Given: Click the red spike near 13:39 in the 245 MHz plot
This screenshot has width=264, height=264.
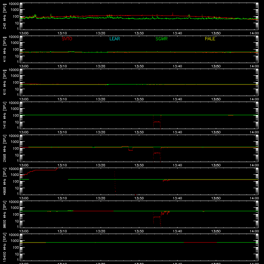Looking at the screenshot, I should [173, 14].
